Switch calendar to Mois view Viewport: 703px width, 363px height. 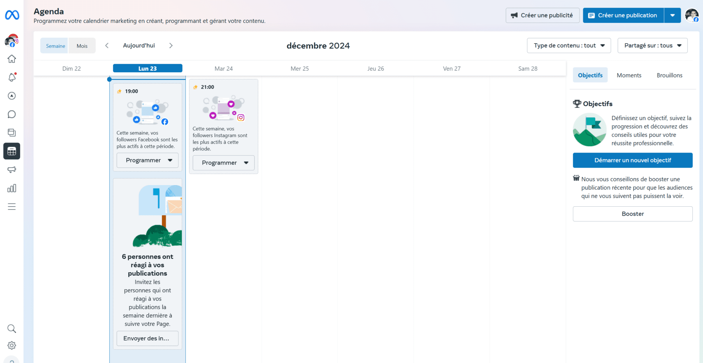coord(82,46)
